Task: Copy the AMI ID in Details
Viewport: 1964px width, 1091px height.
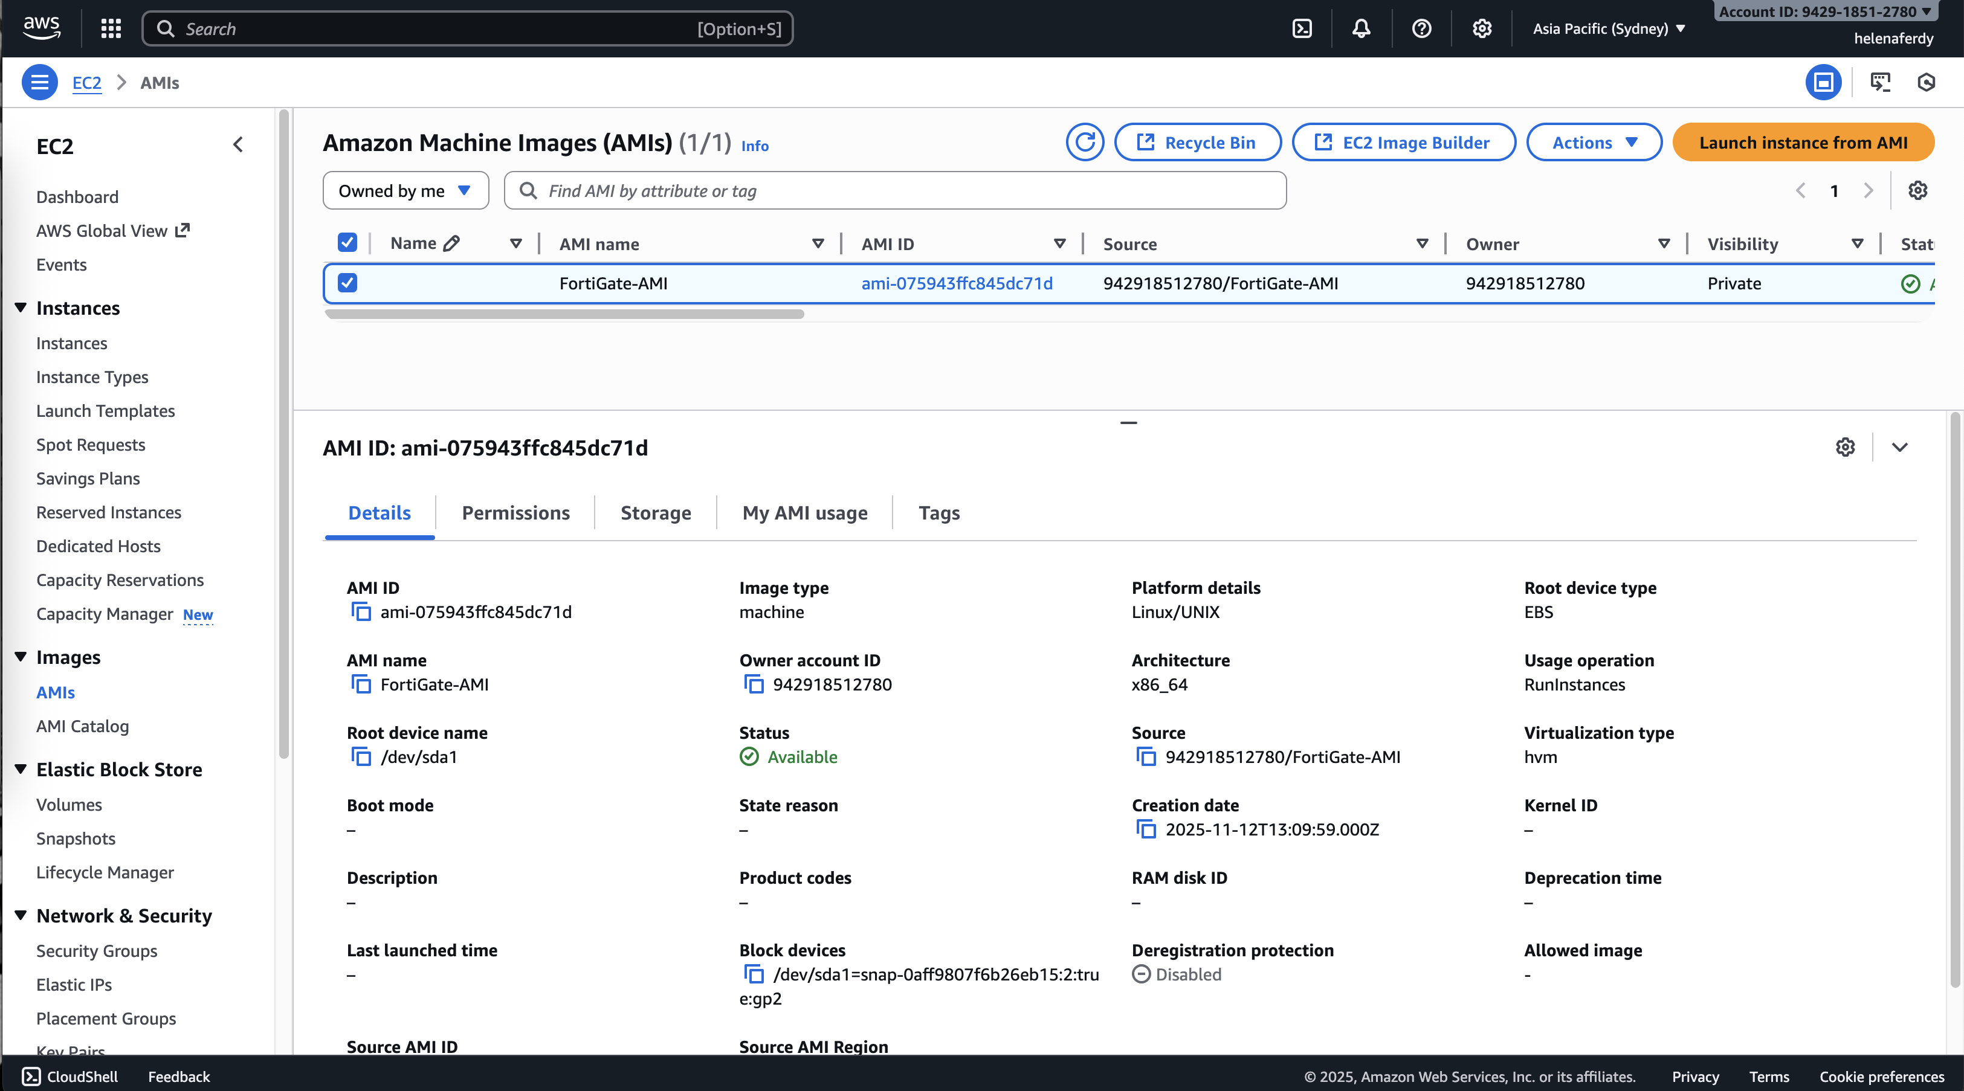Action: coord(361,611)
